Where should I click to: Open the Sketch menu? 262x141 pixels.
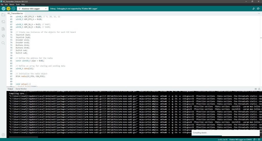[12, 5]
